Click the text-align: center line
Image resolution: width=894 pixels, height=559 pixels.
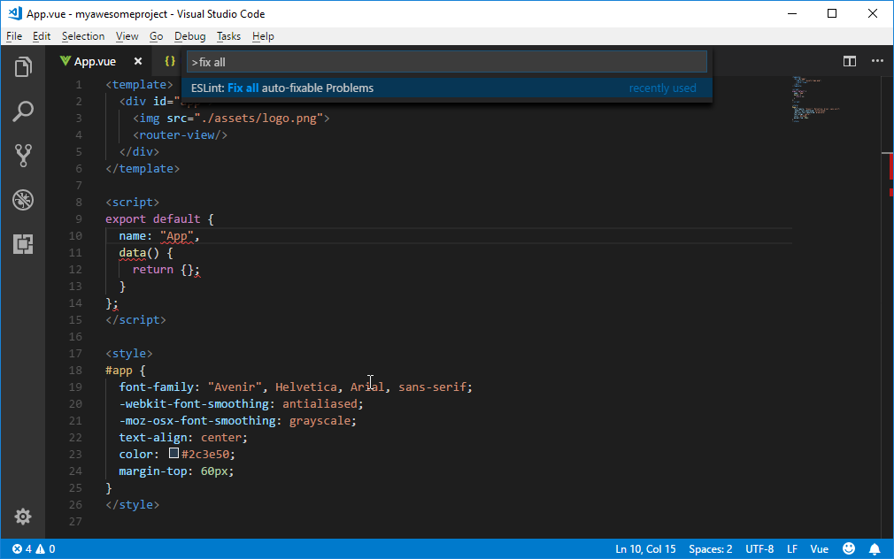point(183,438)
